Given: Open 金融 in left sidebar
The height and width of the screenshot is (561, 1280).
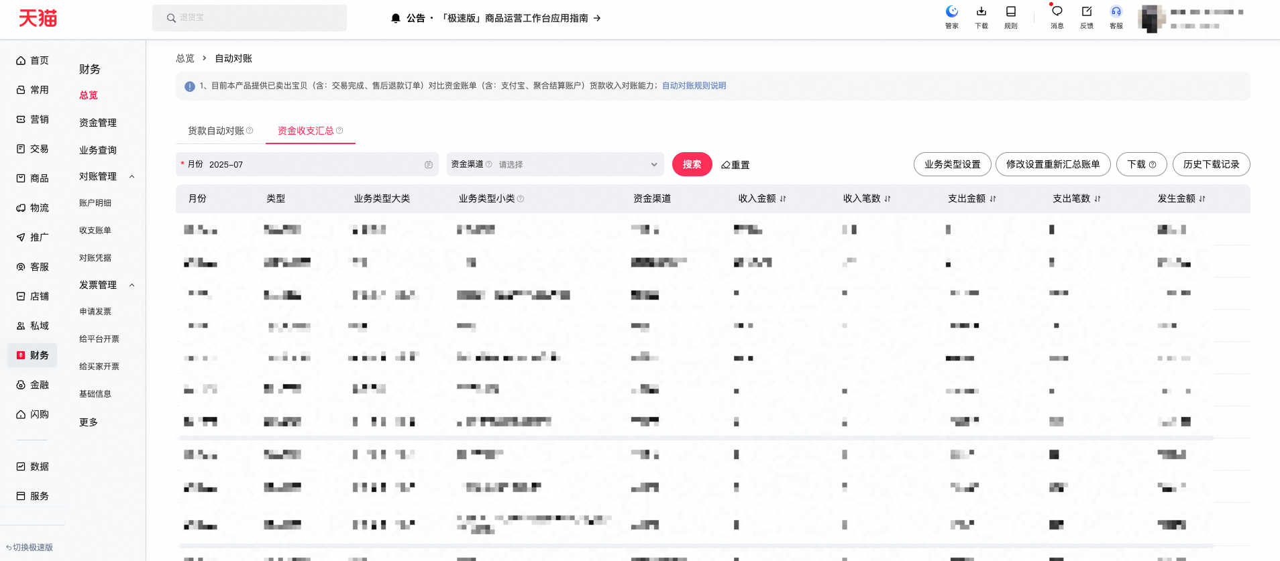Looking at the screenshot, I should pos(32,385).
